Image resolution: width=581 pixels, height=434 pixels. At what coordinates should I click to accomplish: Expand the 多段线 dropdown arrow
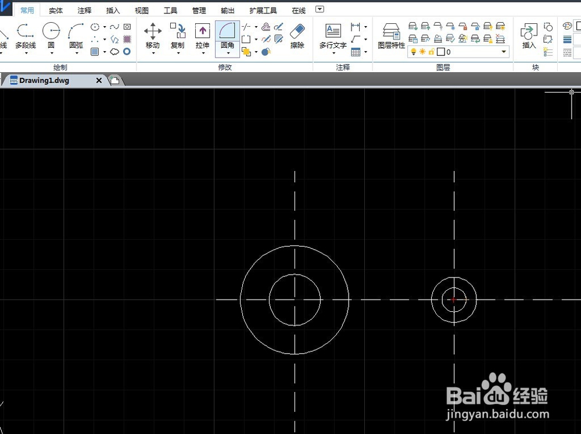(26, 54)
